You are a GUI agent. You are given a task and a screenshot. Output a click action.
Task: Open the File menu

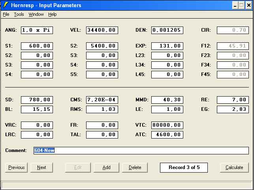[6, 14]
